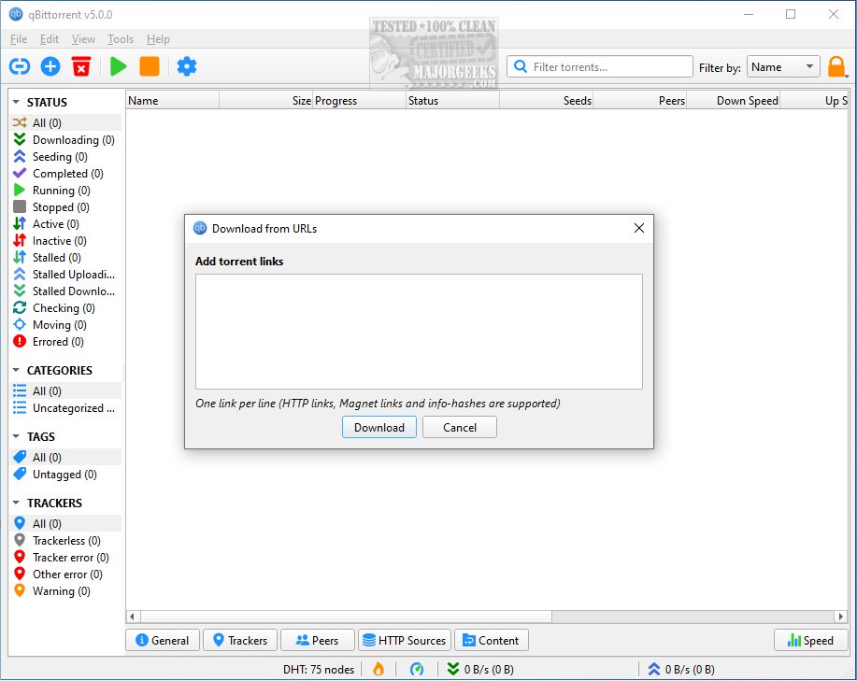Click Cancel in Download from URLs

coord(460,428)
